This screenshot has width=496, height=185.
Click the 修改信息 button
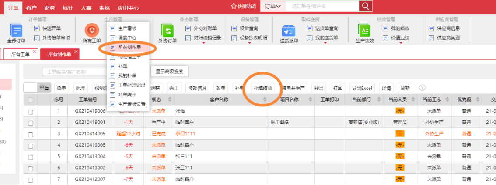tap(197, 88)
